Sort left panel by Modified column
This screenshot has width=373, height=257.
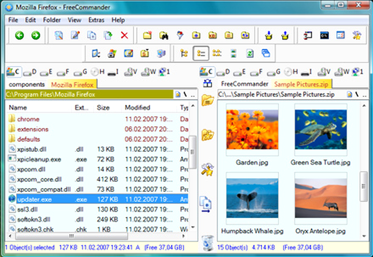149,108
